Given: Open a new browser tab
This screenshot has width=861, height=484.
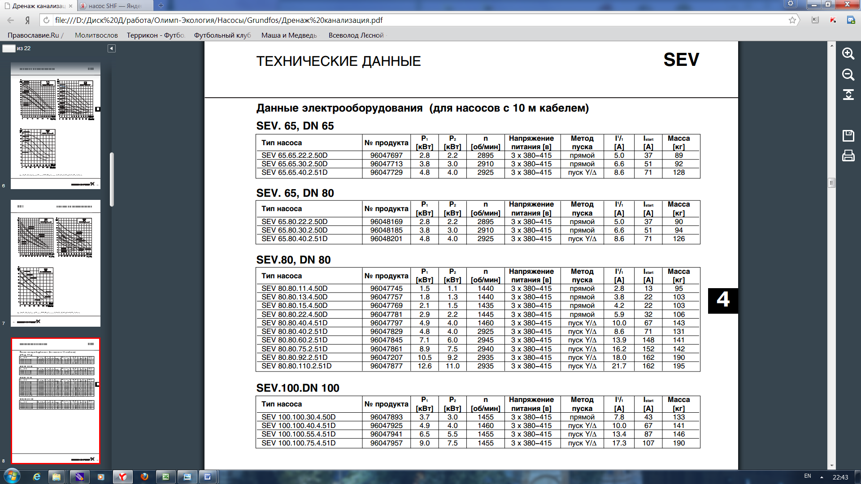Looking at the screenshot, I should click(x=161, y=6).
